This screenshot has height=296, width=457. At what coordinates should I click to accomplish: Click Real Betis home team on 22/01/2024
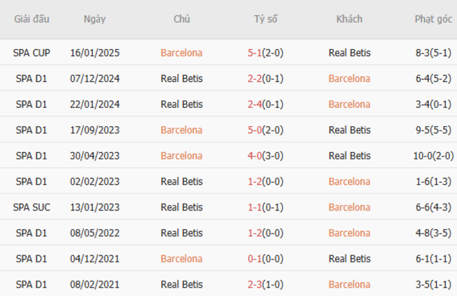pos(181,105)
